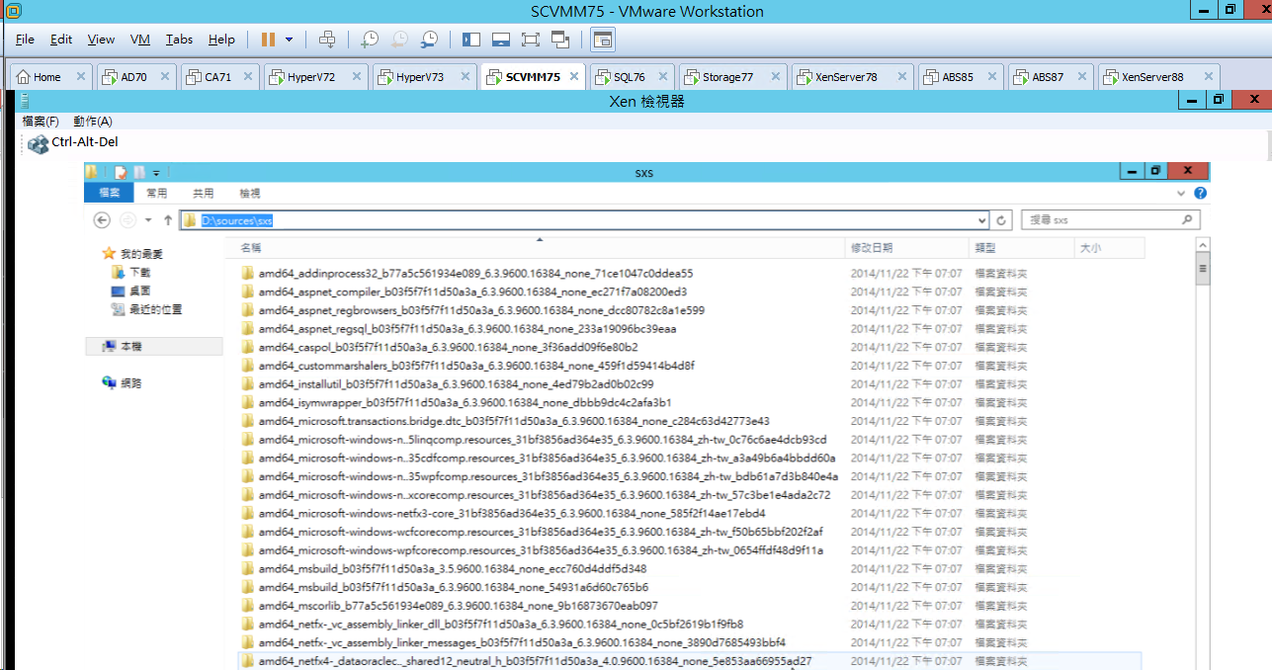This screenshot has height=670, width=1272.
Task: Open the customize quick access toolbar dropdown
Action: pos(156,173)
